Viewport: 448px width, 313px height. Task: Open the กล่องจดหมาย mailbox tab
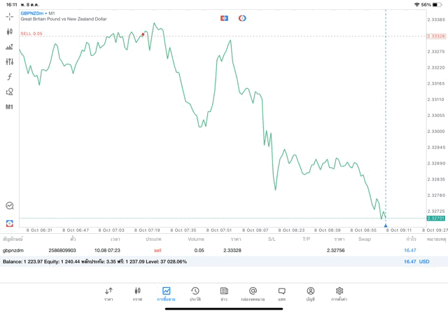(x=253, y=293)
